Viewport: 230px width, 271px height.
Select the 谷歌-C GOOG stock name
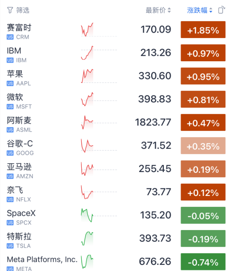tap(20, 144)
